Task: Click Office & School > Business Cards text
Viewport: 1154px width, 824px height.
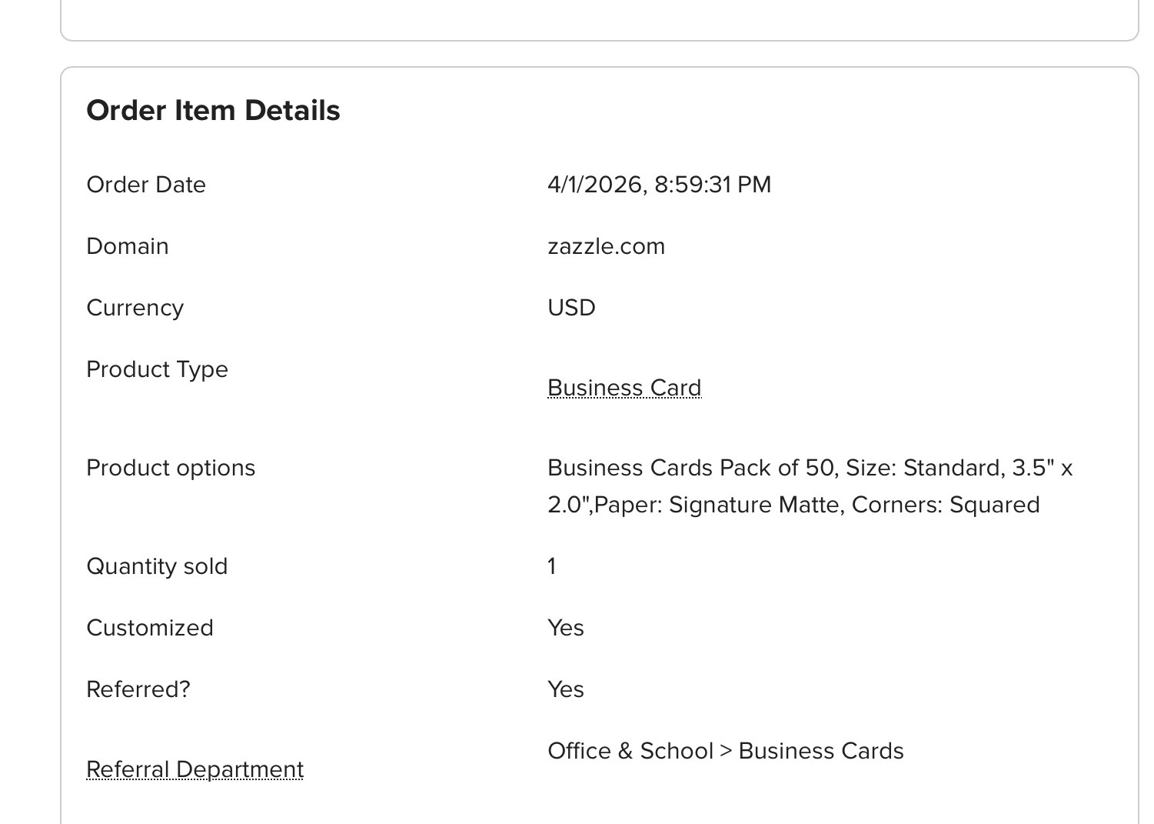Action: 725,751
